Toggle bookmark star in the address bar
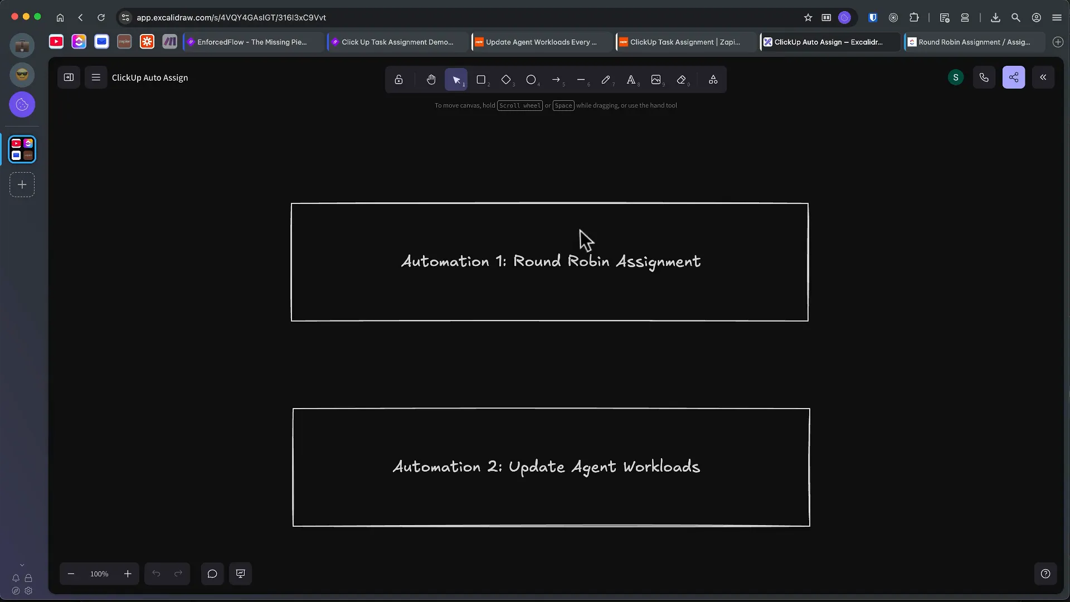This screenshot has height=602, width=1070. (808, 17)
